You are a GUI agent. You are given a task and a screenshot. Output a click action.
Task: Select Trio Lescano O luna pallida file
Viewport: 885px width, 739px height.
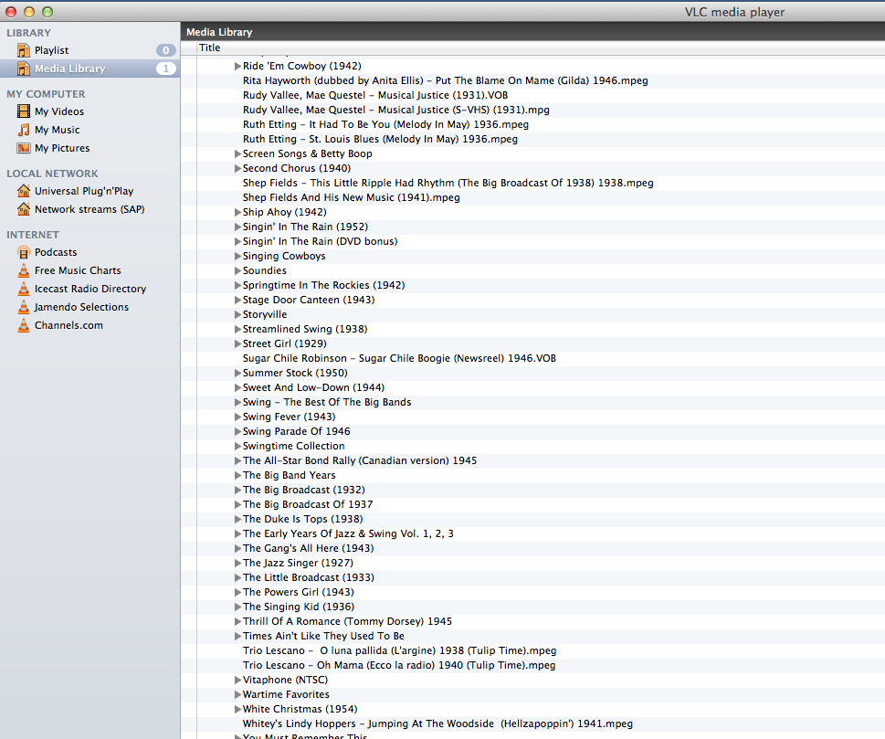pyautogui.click(x=400, y=650)
